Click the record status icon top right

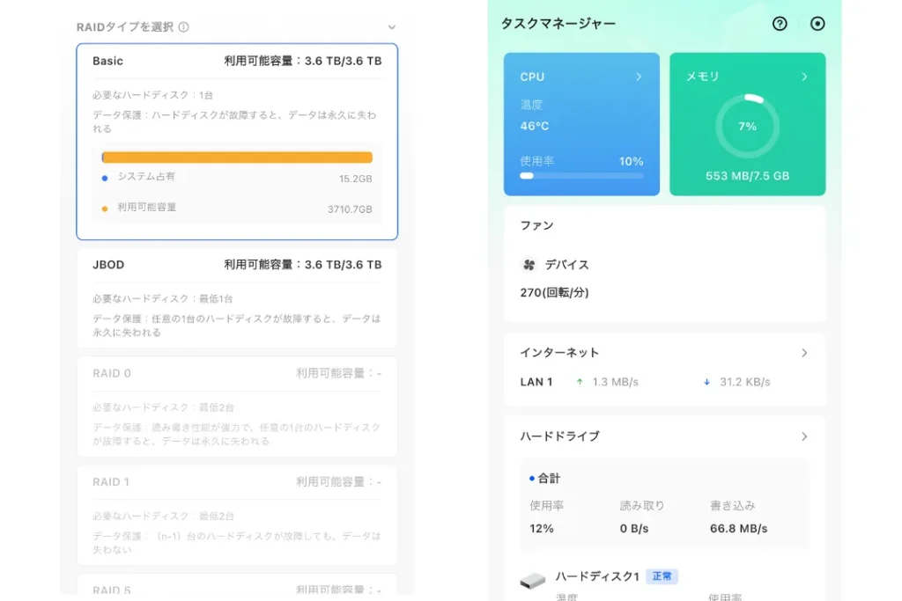point(817,25)
